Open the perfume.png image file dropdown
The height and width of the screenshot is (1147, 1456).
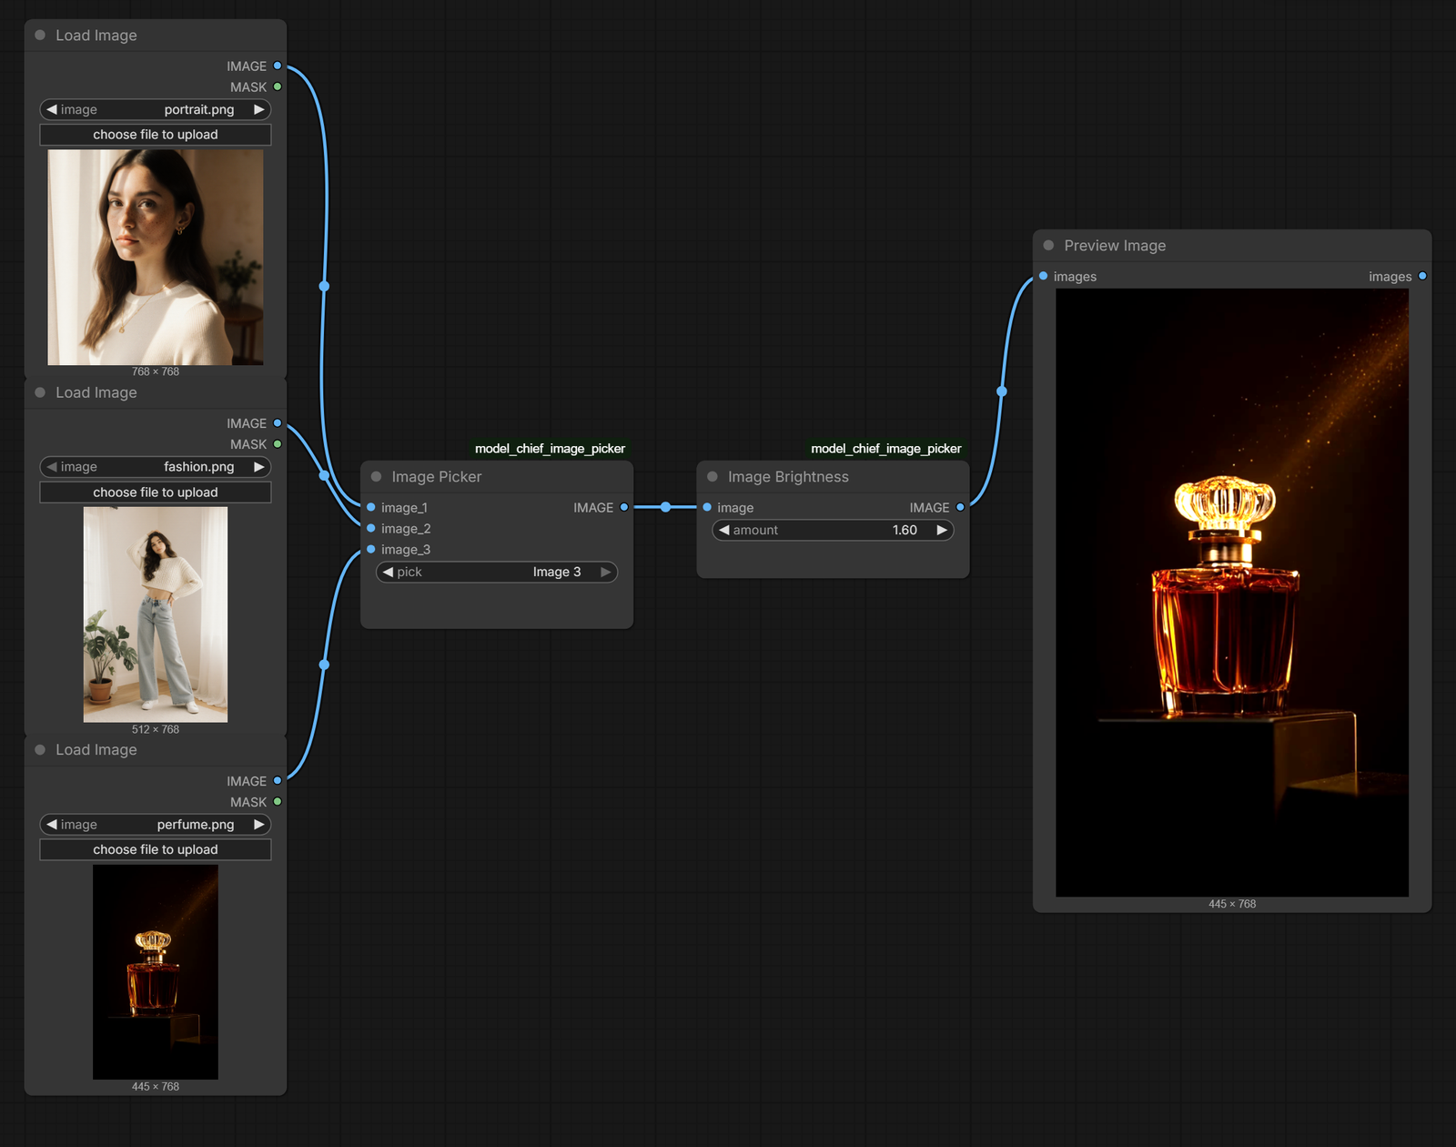click(x=156, y=825)
